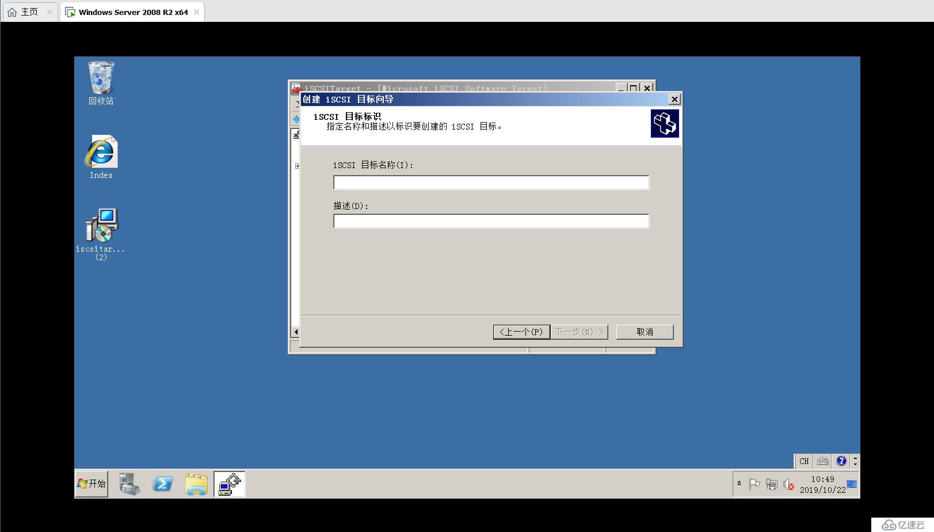Open language bar help icon

841,461
